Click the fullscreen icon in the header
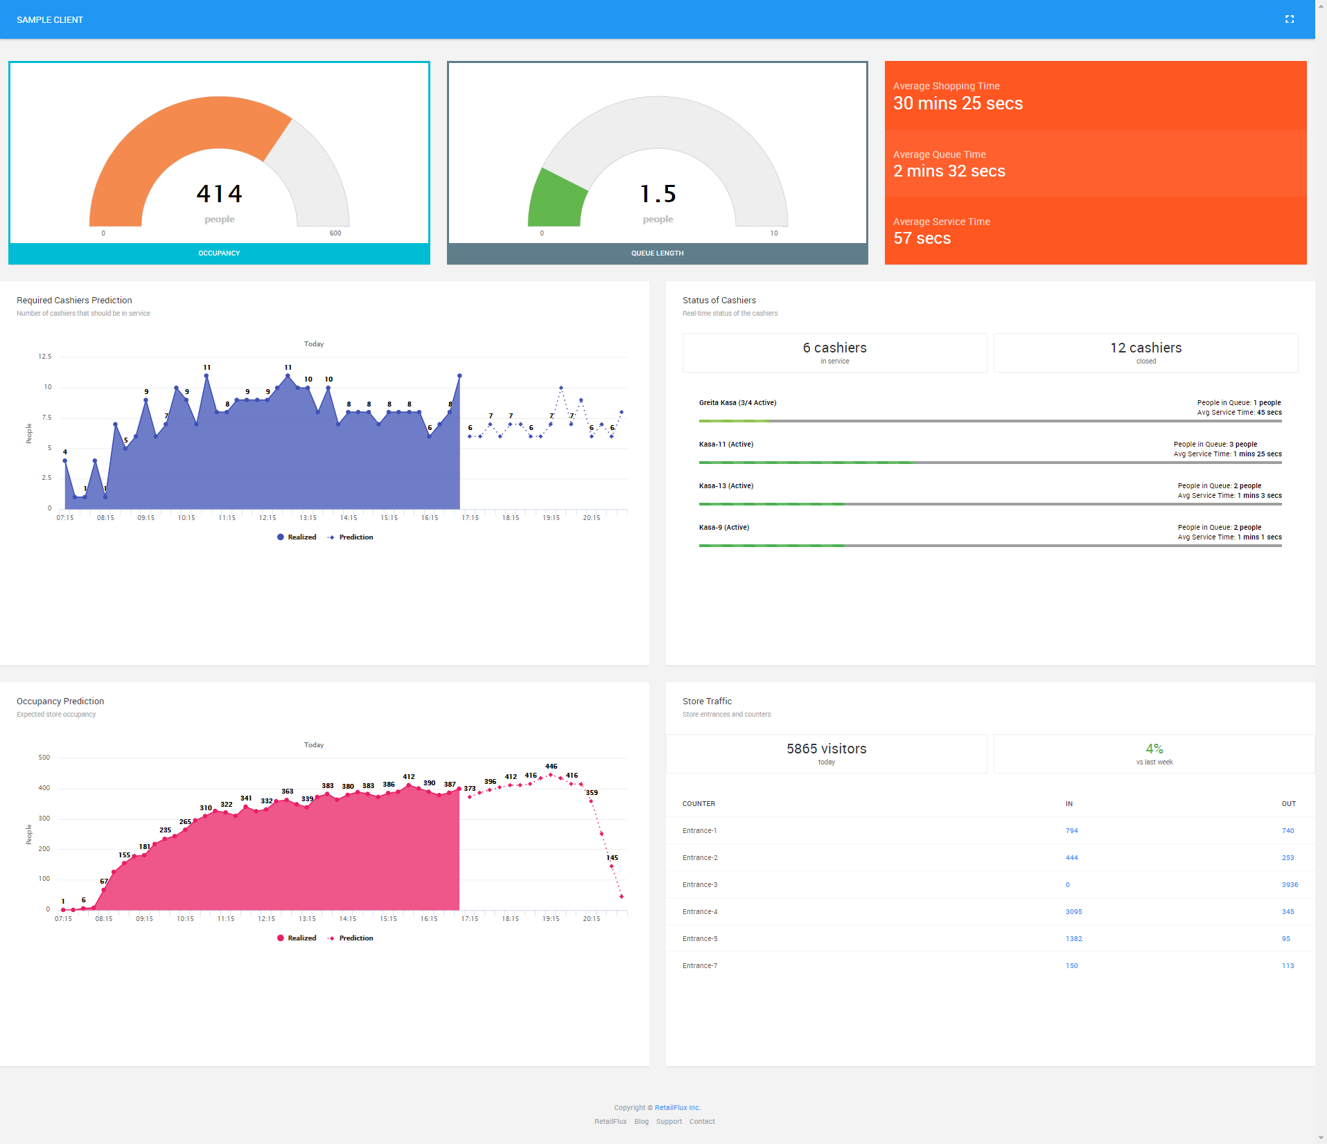This screenshot has height=1144, width=1327. click(1289, 19)
